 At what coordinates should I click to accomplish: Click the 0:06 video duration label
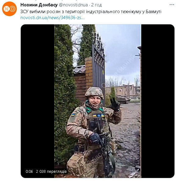pos(29,172)
